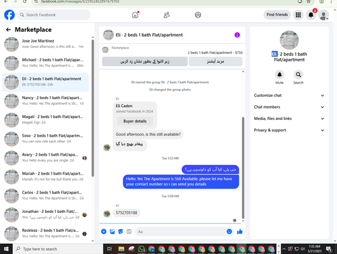337x254 pixels.
Task: Click the Find friends button
Action: pos(277,15)
